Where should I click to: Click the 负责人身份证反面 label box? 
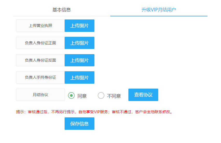tap(40, 60)
